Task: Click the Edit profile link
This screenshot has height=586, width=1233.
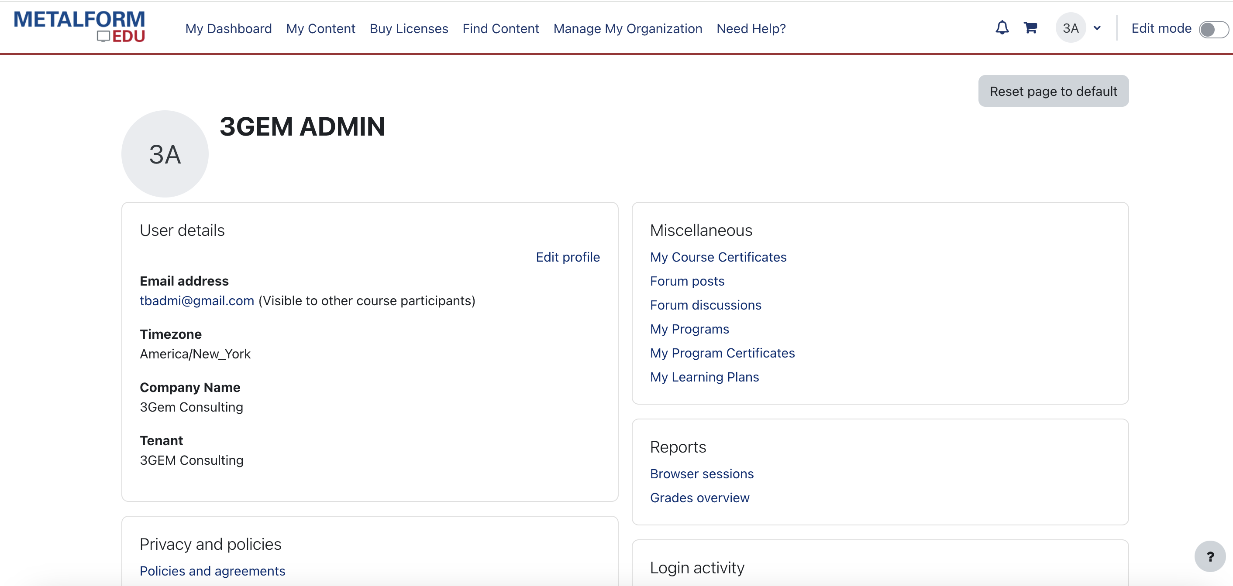Action: click(x=567, y=257)
